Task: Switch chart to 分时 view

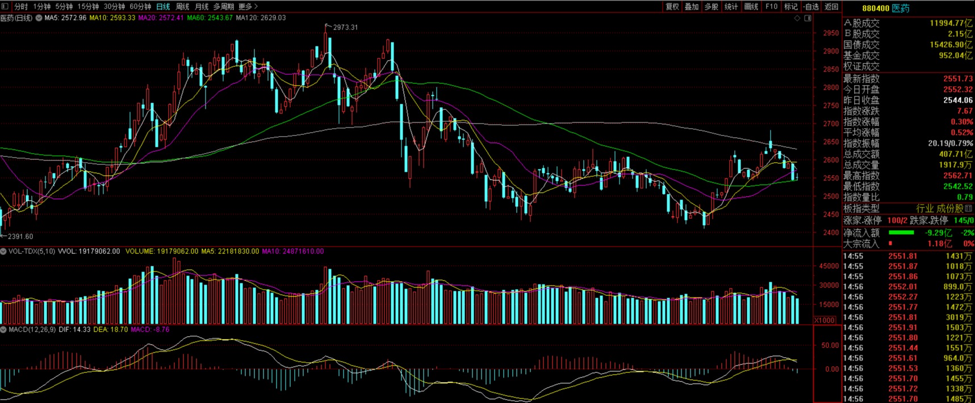Action: (21, 6)
